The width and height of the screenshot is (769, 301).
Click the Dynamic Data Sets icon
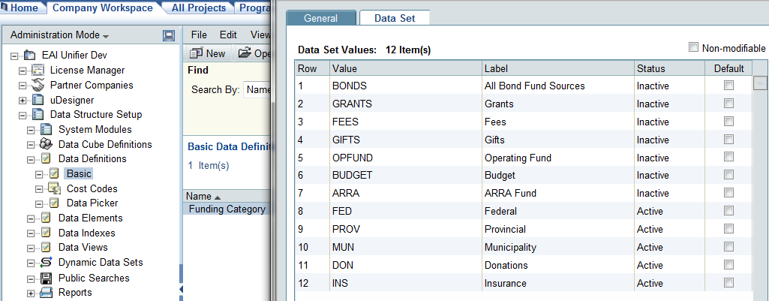[46, 263]
